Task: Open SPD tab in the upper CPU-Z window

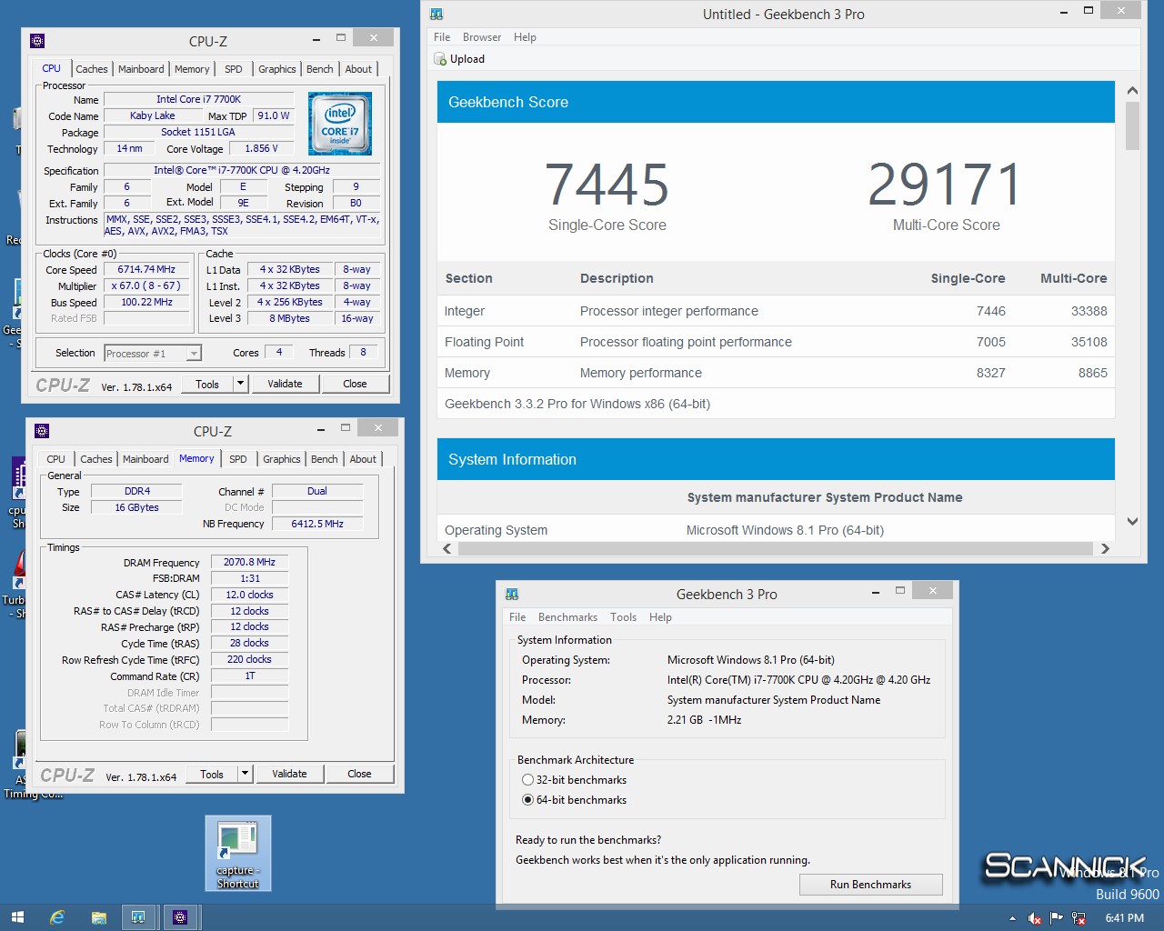Action: click(x=234, y=69)
